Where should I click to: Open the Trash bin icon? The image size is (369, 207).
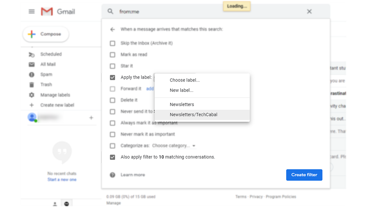coord(31,84)
